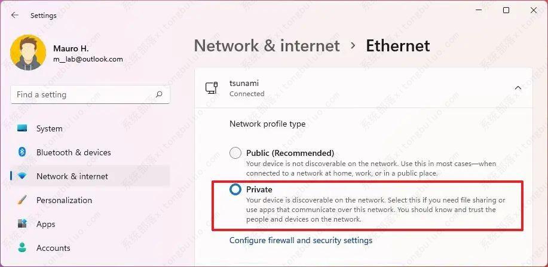The width and height of the screenshot is (548, 267).
Task: Select the Public (Recommended) network profile
Action: click(235, 153)
